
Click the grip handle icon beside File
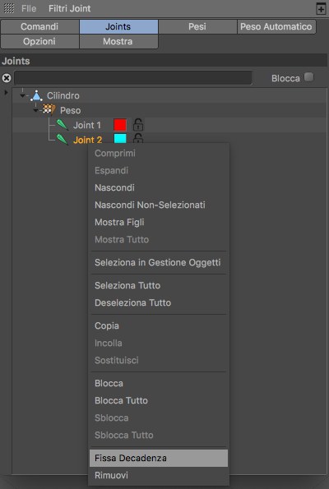tap(9, 8)
